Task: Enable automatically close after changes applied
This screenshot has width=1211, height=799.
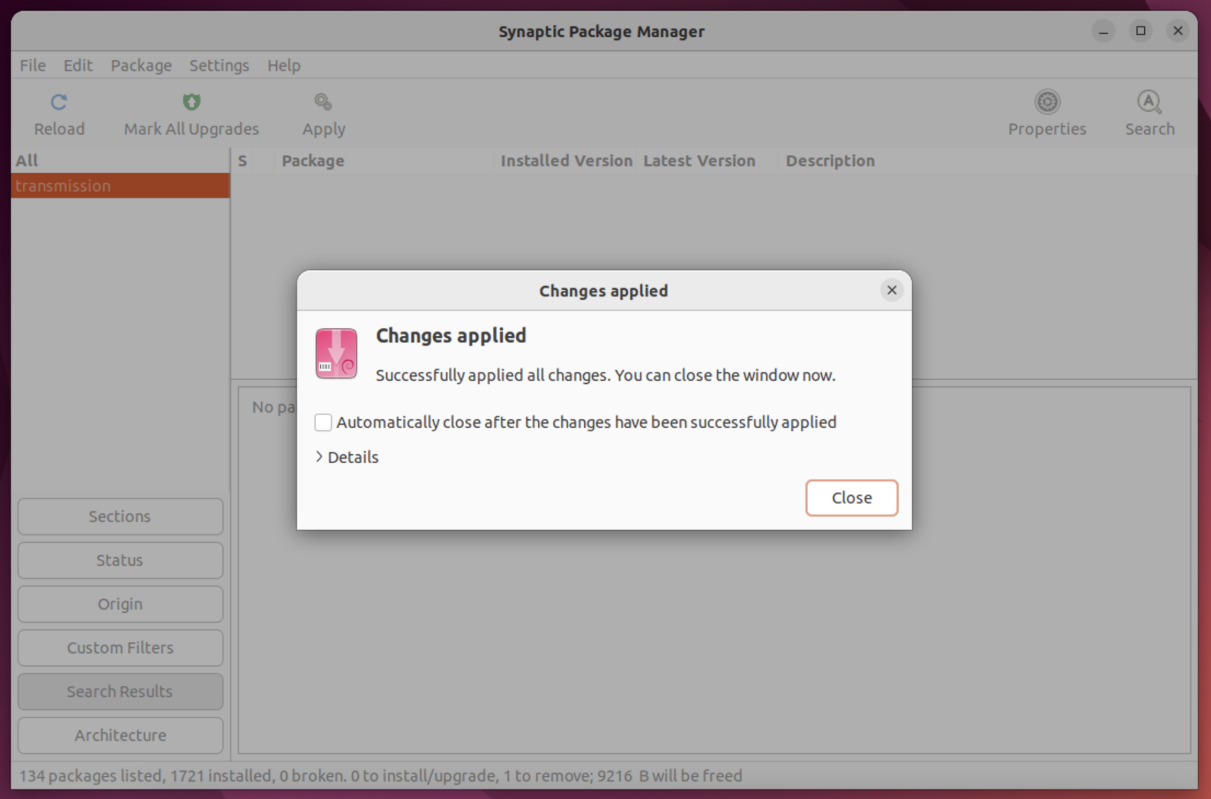Action: [x=323, y=422]
